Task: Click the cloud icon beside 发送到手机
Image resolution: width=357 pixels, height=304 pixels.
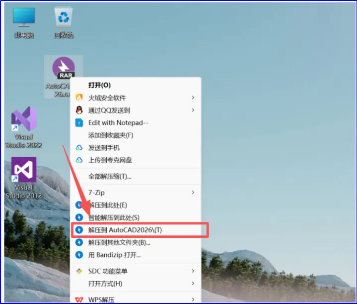Action: 79,148
